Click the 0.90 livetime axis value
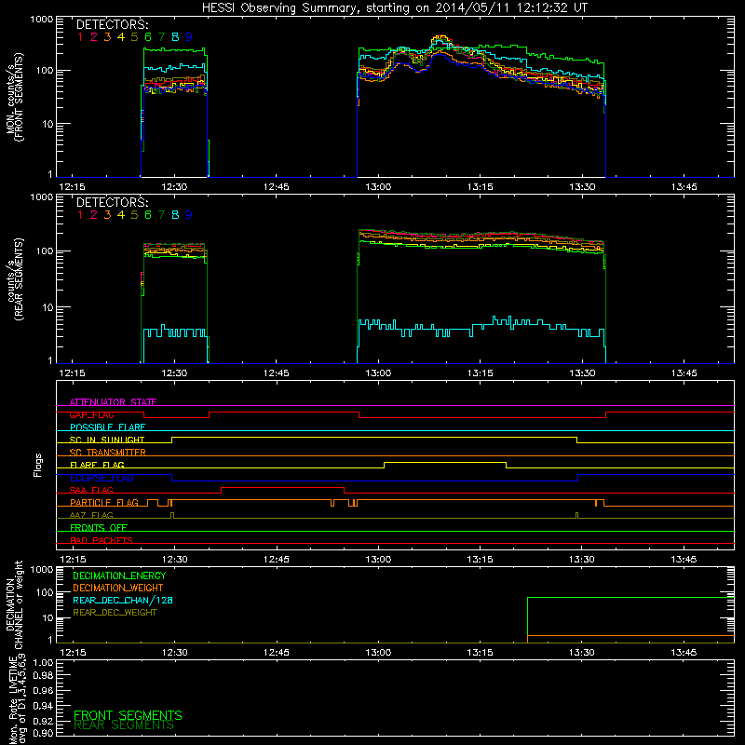This screenshot has height=745, width=745. 43,733
